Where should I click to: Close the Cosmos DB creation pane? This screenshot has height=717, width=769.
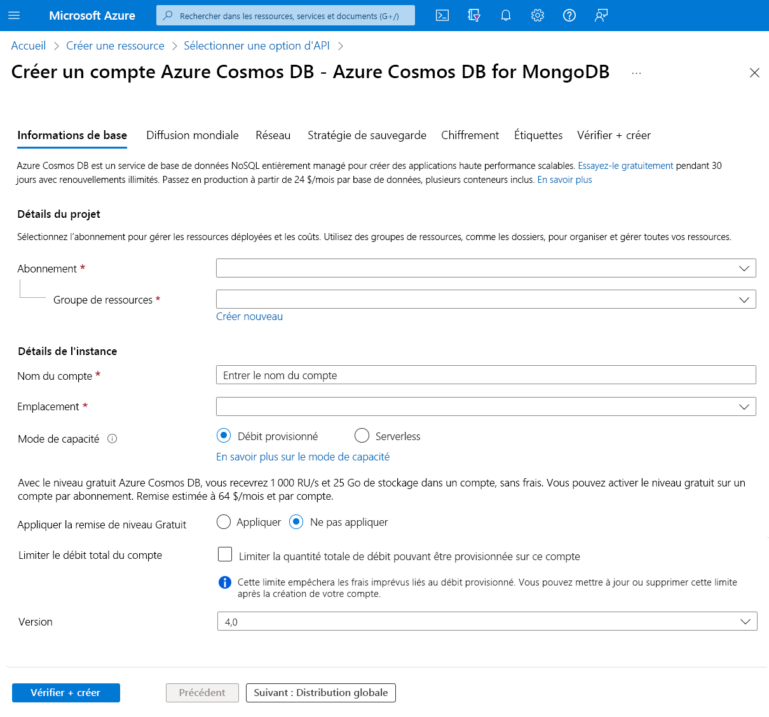[754, 73]
